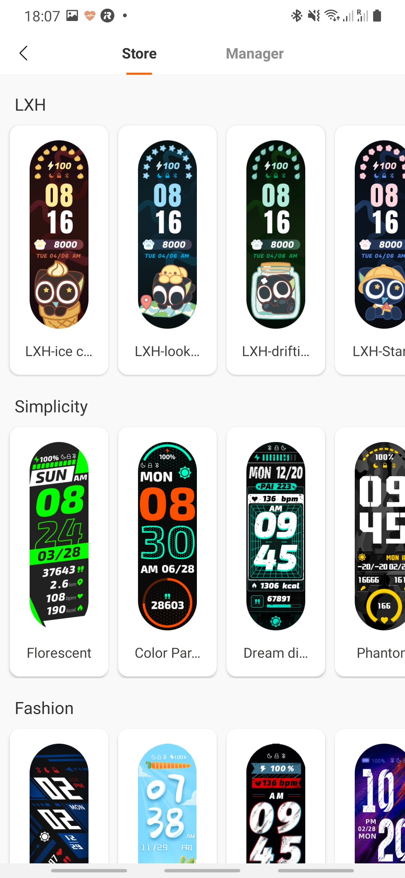Tap the heart-rate notification icon

(x=90, y=16)
